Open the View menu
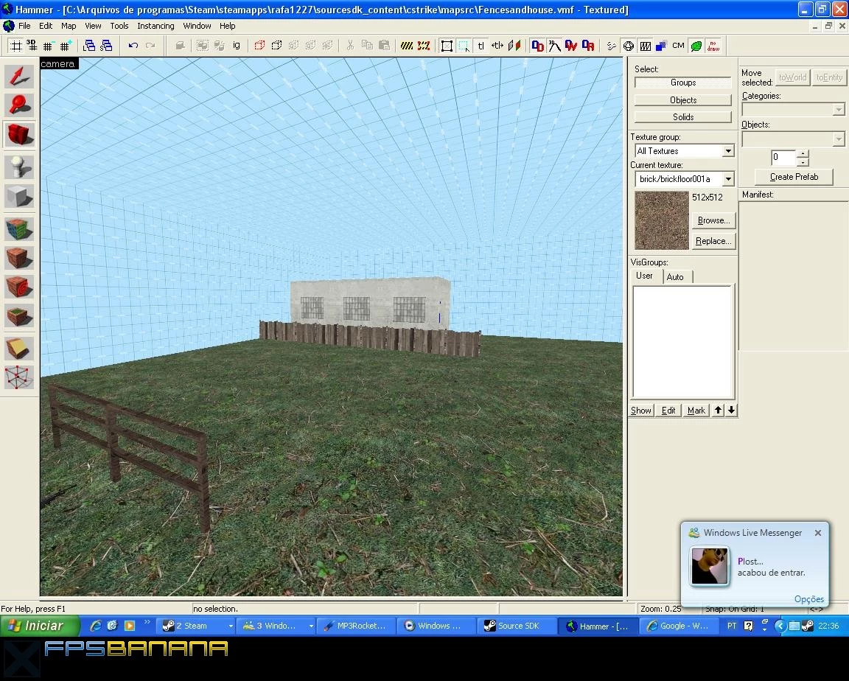849x681 pixels. (93, 26)
